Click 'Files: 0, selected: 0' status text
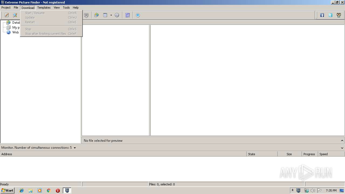 point(162,184)
